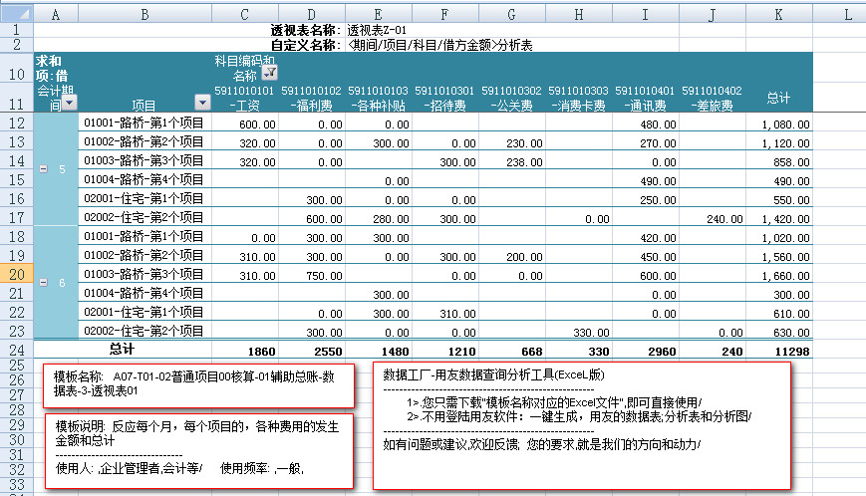
Task: Open the 项目 field dropdown arrow
Action: [200, 103]
